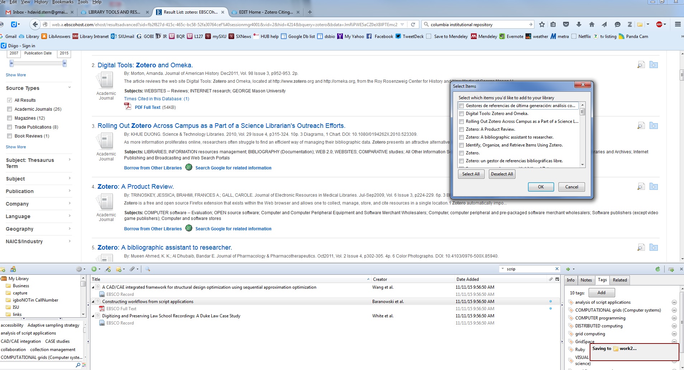684x370 pixels.
Task: Click the browser Home icon
Action: [x=592, y=24]
